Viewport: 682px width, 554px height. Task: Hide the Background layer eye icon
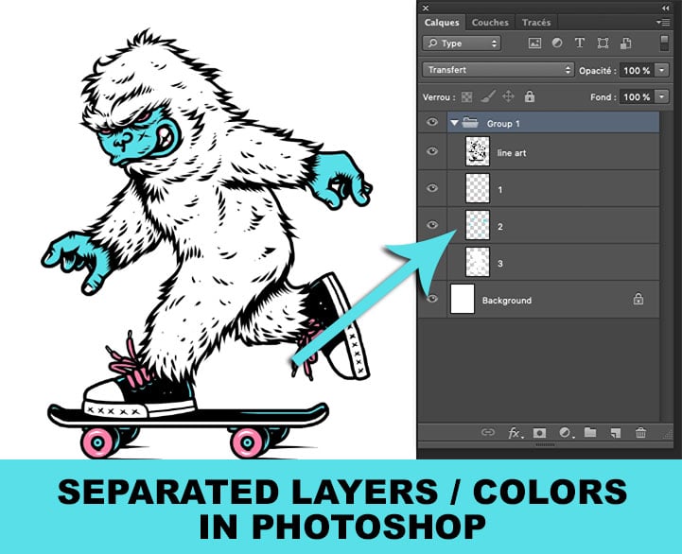[x=432, y=299]
